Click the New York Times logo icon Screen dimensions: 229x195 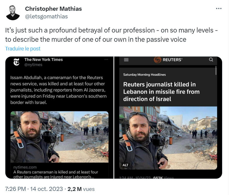17,62
